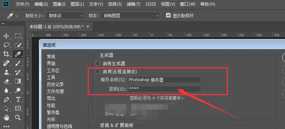The width and height of the screenshot is (285, 129).
Task: Select the Lasso tool
Action: pyautogui.click(x=6, y=45)
